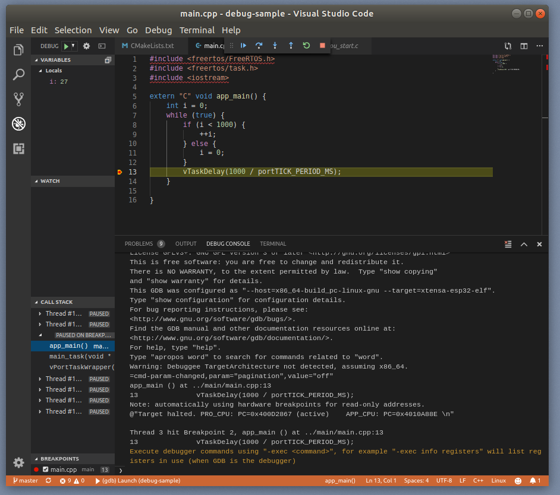This screenshot has height=495, width=560.
Task: Change language mode via C++ status item
Action: (x=478, y=481)
